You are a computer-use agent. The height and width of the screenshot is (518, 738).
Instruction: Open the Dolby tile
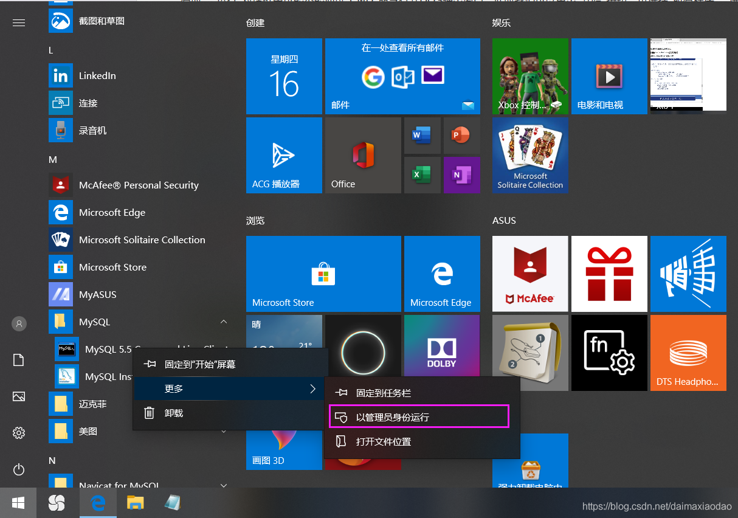pos(442,347)
